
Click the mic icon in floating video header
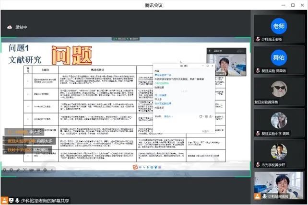click(x=210, y=51)
